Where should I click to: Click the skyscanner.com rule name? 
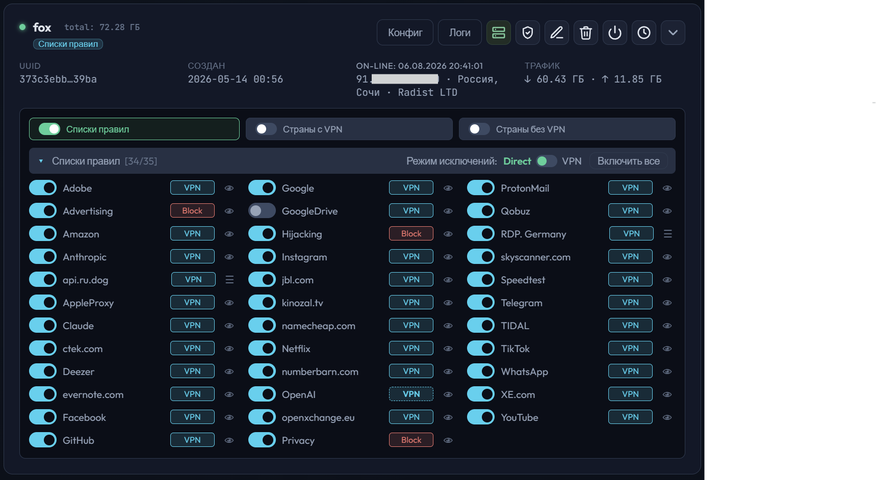pyautogui.click(x=535, y=257)
